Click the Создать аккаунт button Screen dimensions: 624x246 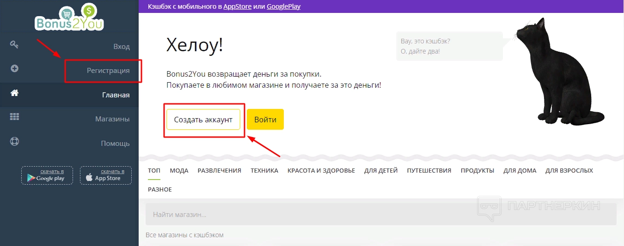(x=203, y=119)
